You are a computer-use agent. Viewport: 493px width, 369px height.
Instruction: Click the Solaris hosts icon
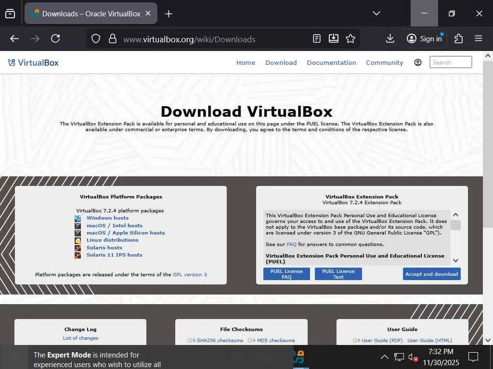tap(78, 248)
